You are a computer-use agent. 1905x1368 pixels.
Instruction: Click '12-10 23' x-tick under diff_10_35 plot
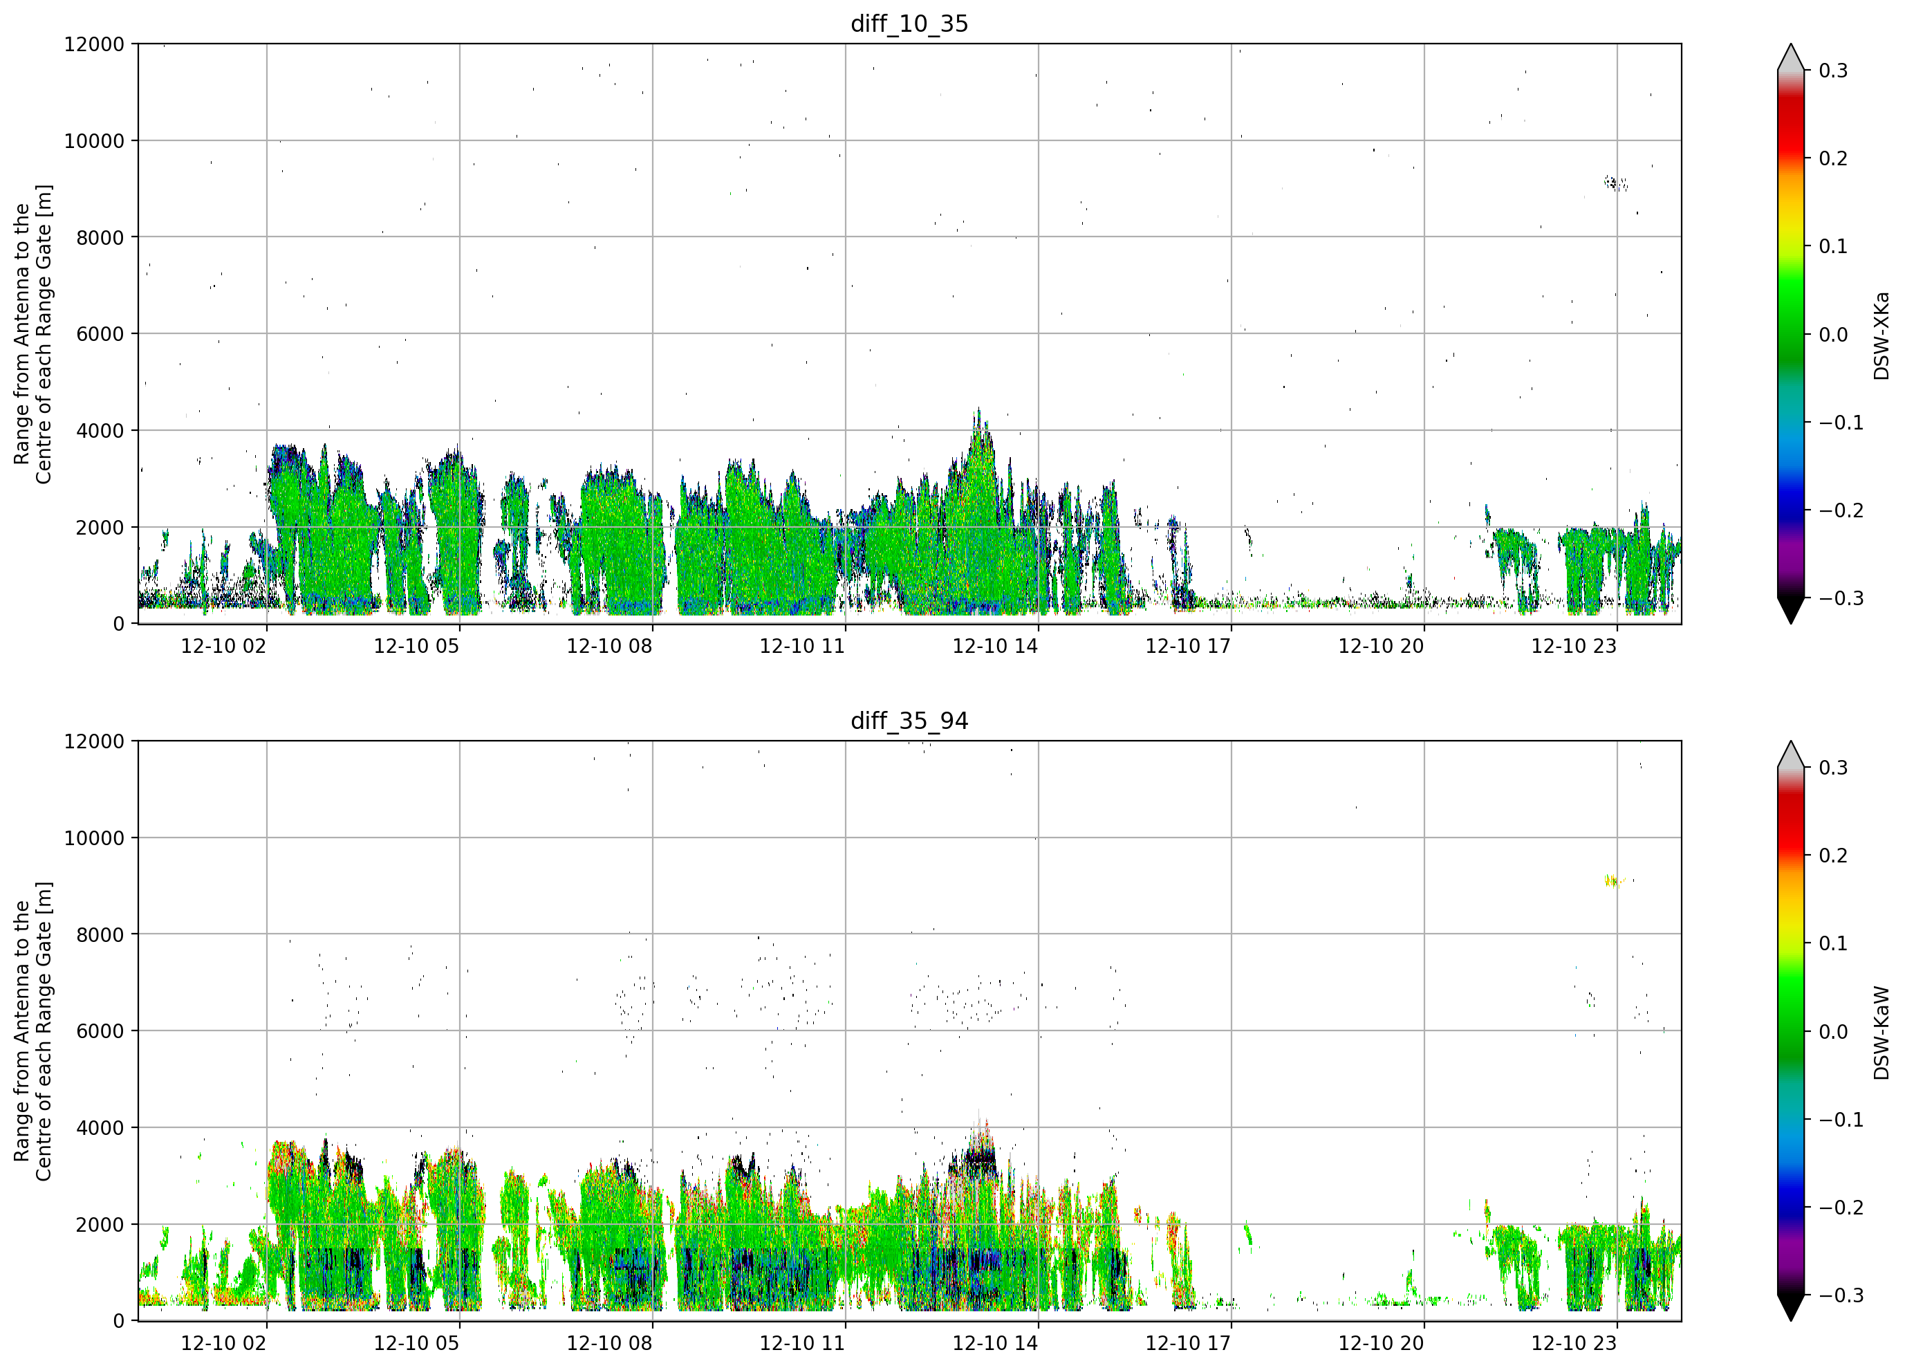(x=1574, y=645)
